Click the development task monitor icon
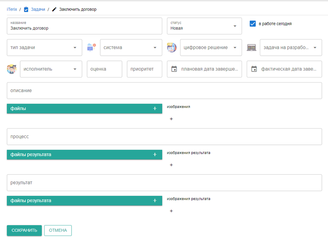 [251, 48]
